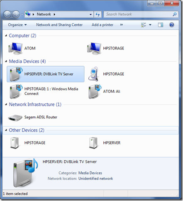This screenshot has width=183, height=201.
Task: Click the ATOM computer name label
Action: point(30,48)
